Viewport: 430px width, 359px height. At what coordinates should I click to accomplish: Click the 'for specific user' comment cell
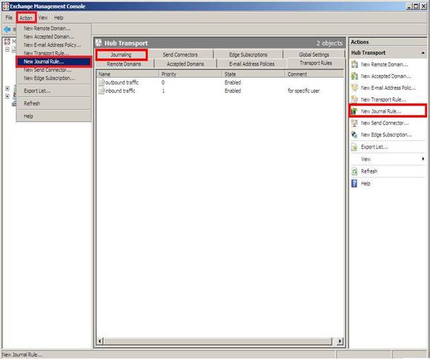303,90
